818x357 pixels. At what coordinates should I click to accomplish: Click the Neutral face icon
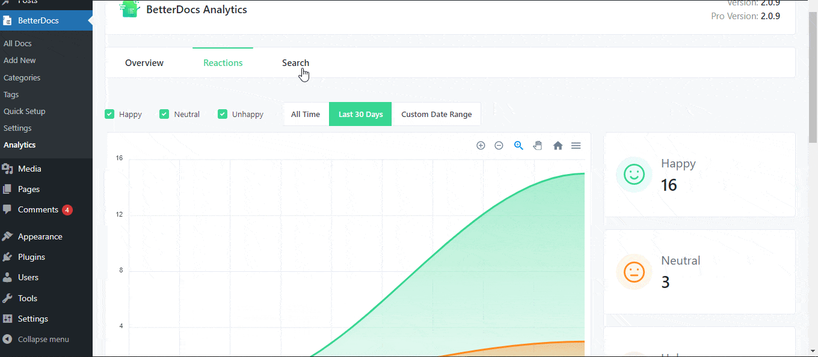point(633,272)
